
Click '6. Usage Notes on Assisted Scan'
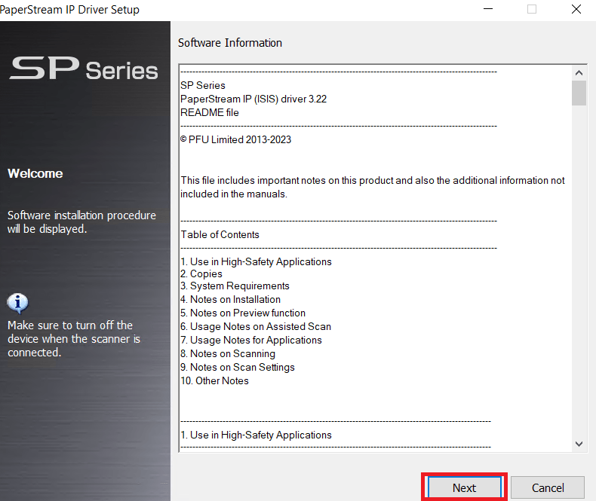click(256, 326)
